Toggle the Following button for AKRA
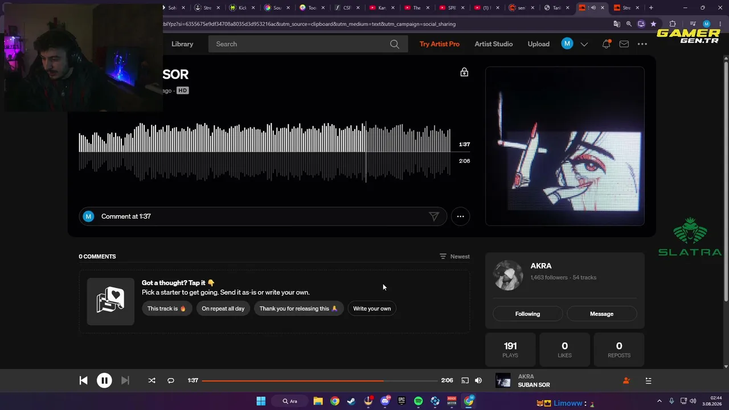The image size is (729, 410). [x=527, y=314]
